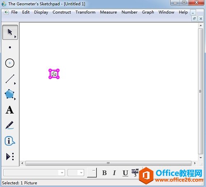Pick the Compass circle tool
Image resolution: width=206 pixels, height=187 pixels.
point(10,63)
